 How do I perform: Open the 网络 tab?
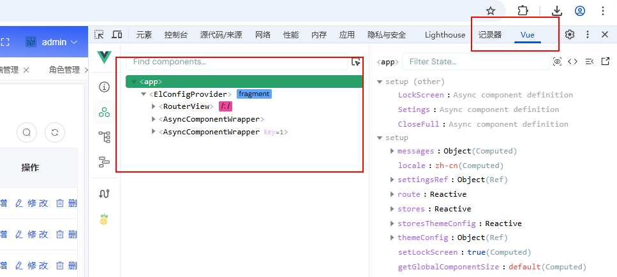click(x=263, y=34)
